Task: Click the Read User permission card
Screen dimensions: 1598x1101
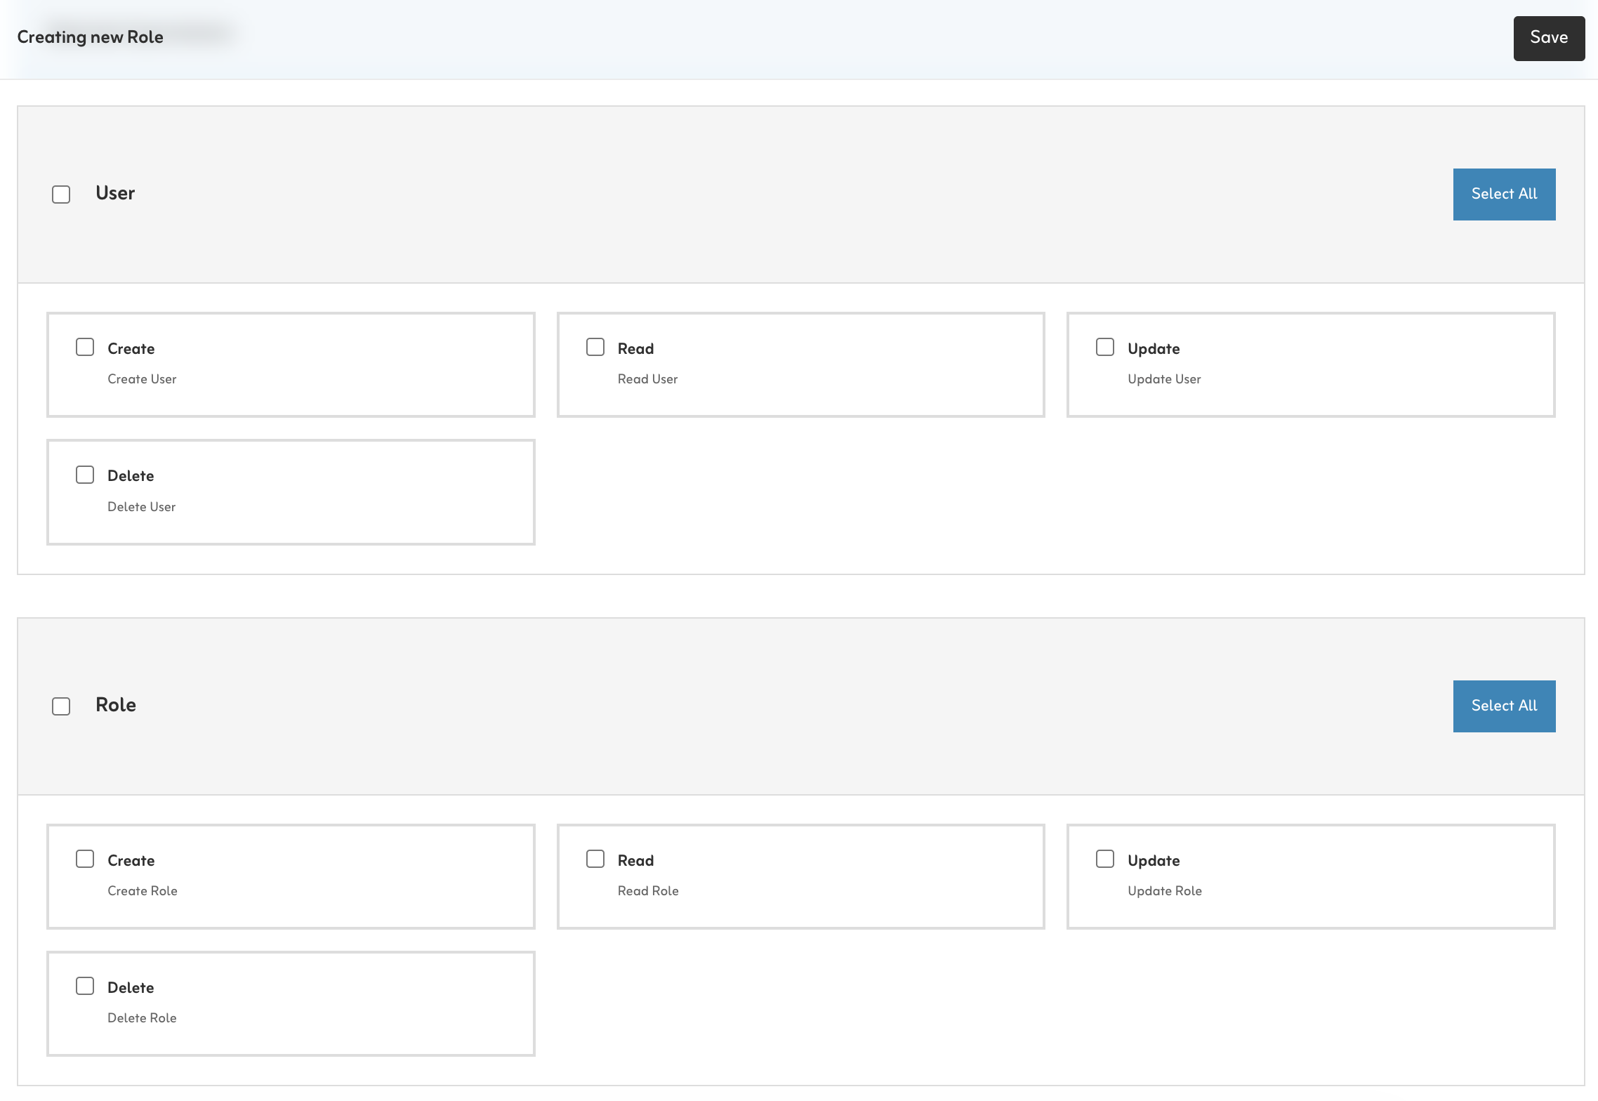Action: coord(800,364)
